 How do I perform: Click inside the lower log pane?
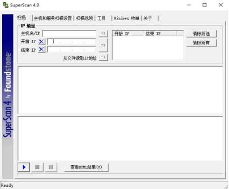[x=120, y=138]
